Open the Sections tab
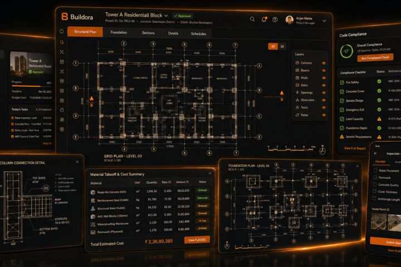This screenshot has height=267, width=401. coord(148,33)
